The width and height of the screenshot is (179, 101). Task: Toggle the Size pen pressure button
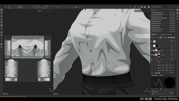click(19, 7)
